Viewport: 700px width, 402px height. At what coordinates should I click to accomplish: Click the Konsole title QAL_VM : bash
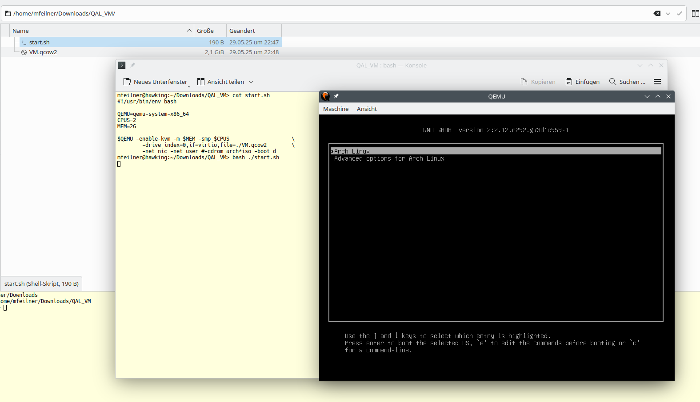[x=391, y=65]
